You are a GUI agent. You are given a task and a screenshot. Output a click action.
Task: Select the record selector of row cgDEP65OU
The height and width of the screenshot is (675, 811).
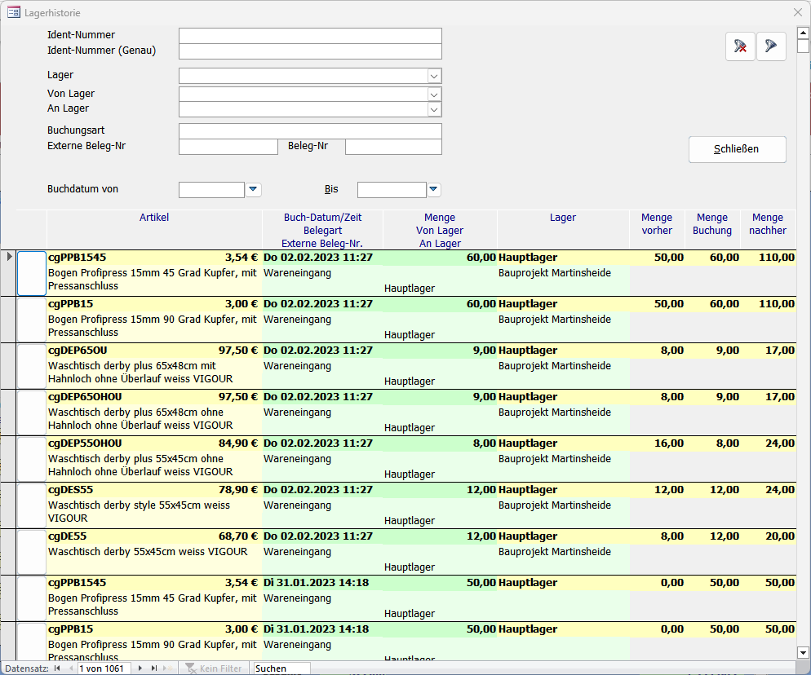[x=8, y=365]
